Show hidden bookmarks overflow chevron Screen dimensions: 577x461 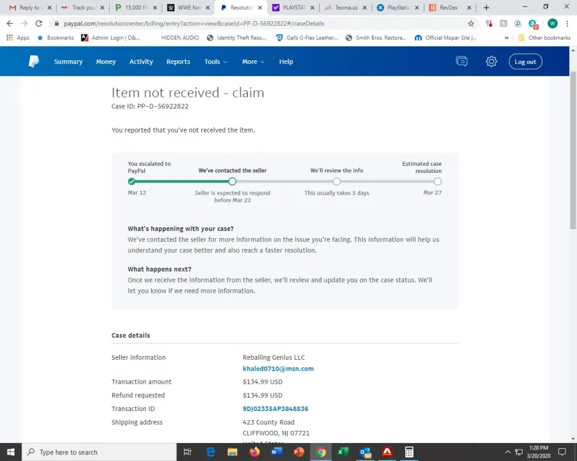[x=506, y=38]
